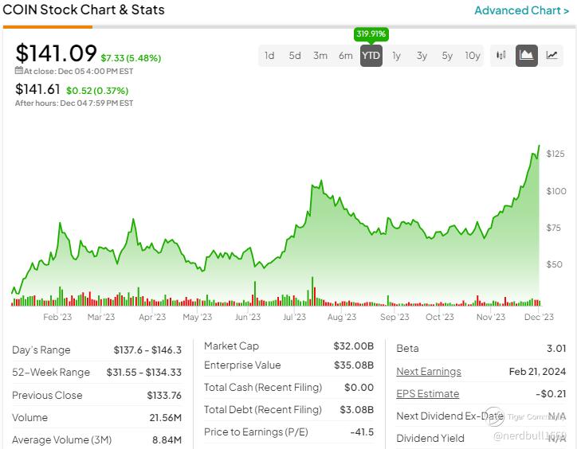Click the Dec '23 axis label

(x=539, y=317)
